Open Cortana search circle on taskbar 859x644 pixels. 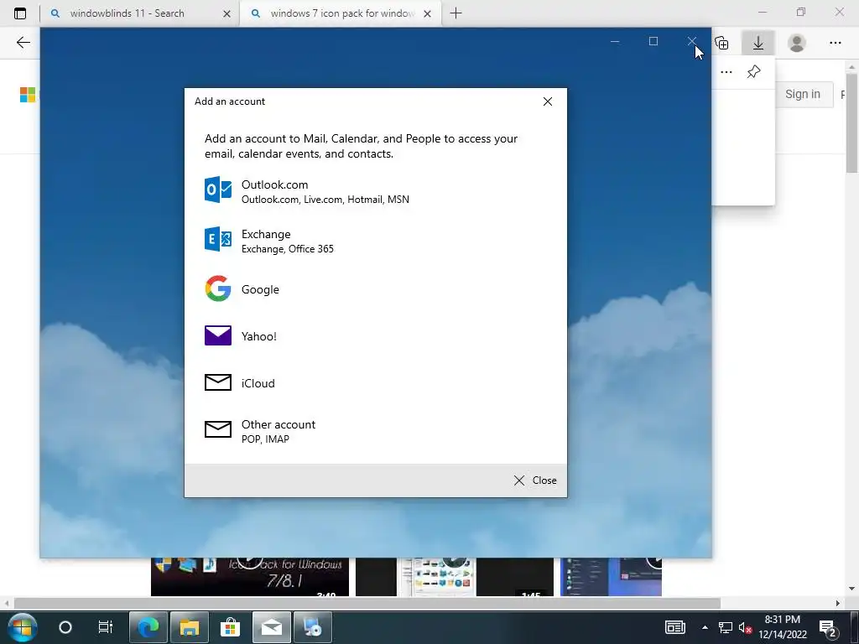click(x=65, y=627)
